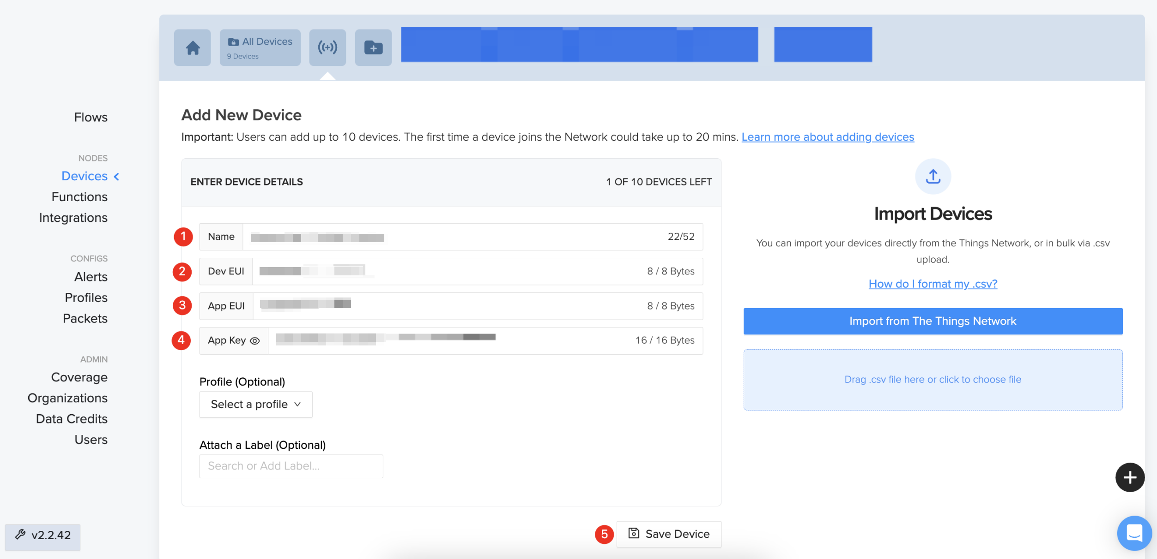Open Flows in the sidebar
1157x559 pixels.
pyautogui.click(x=91, y=117)
